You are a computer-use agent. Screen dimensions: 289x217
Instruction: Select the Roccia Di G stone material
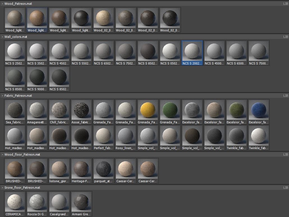click(x=37, y=202)
